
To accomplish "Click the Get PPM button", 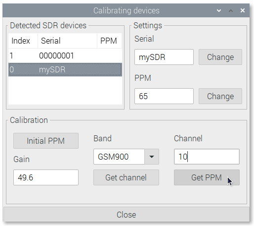I will [x=207, y=177].
